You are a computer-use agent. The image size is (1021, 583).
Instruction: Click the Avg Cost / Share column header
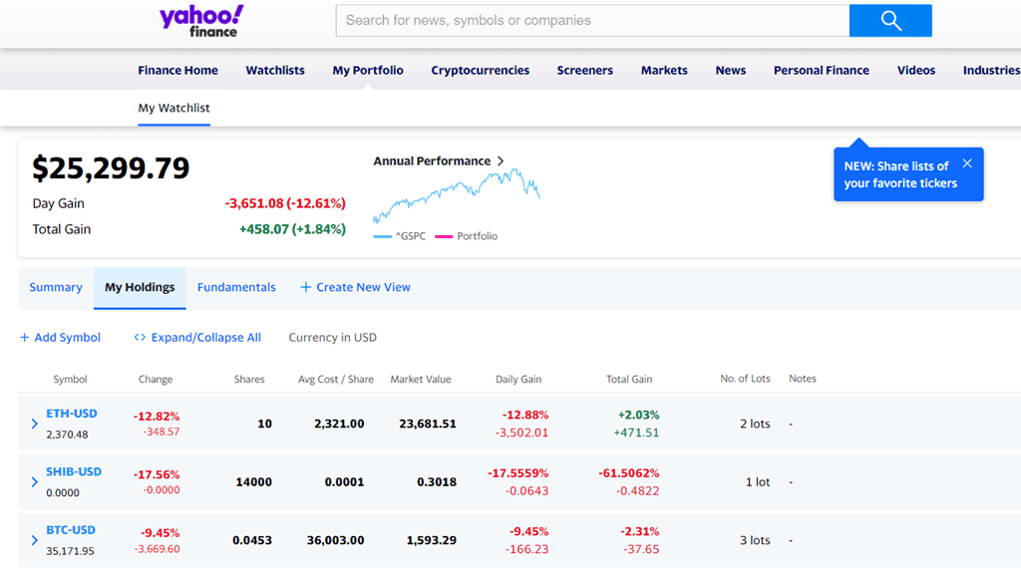336,380
